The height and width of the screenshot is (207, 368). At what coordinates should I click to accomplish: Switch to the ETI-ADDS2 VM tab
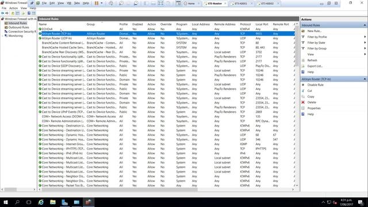tap(268, 3)
